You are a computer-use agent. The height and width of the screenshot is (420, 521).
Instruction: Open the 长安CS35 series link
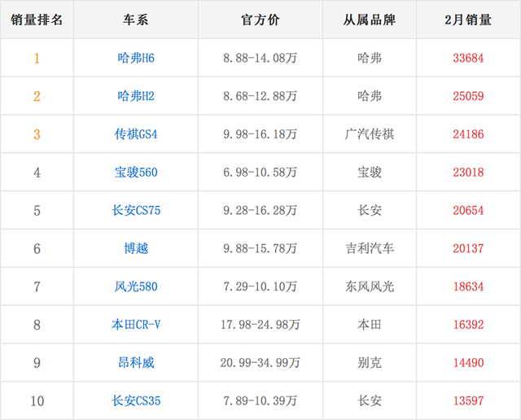(136, 400)
